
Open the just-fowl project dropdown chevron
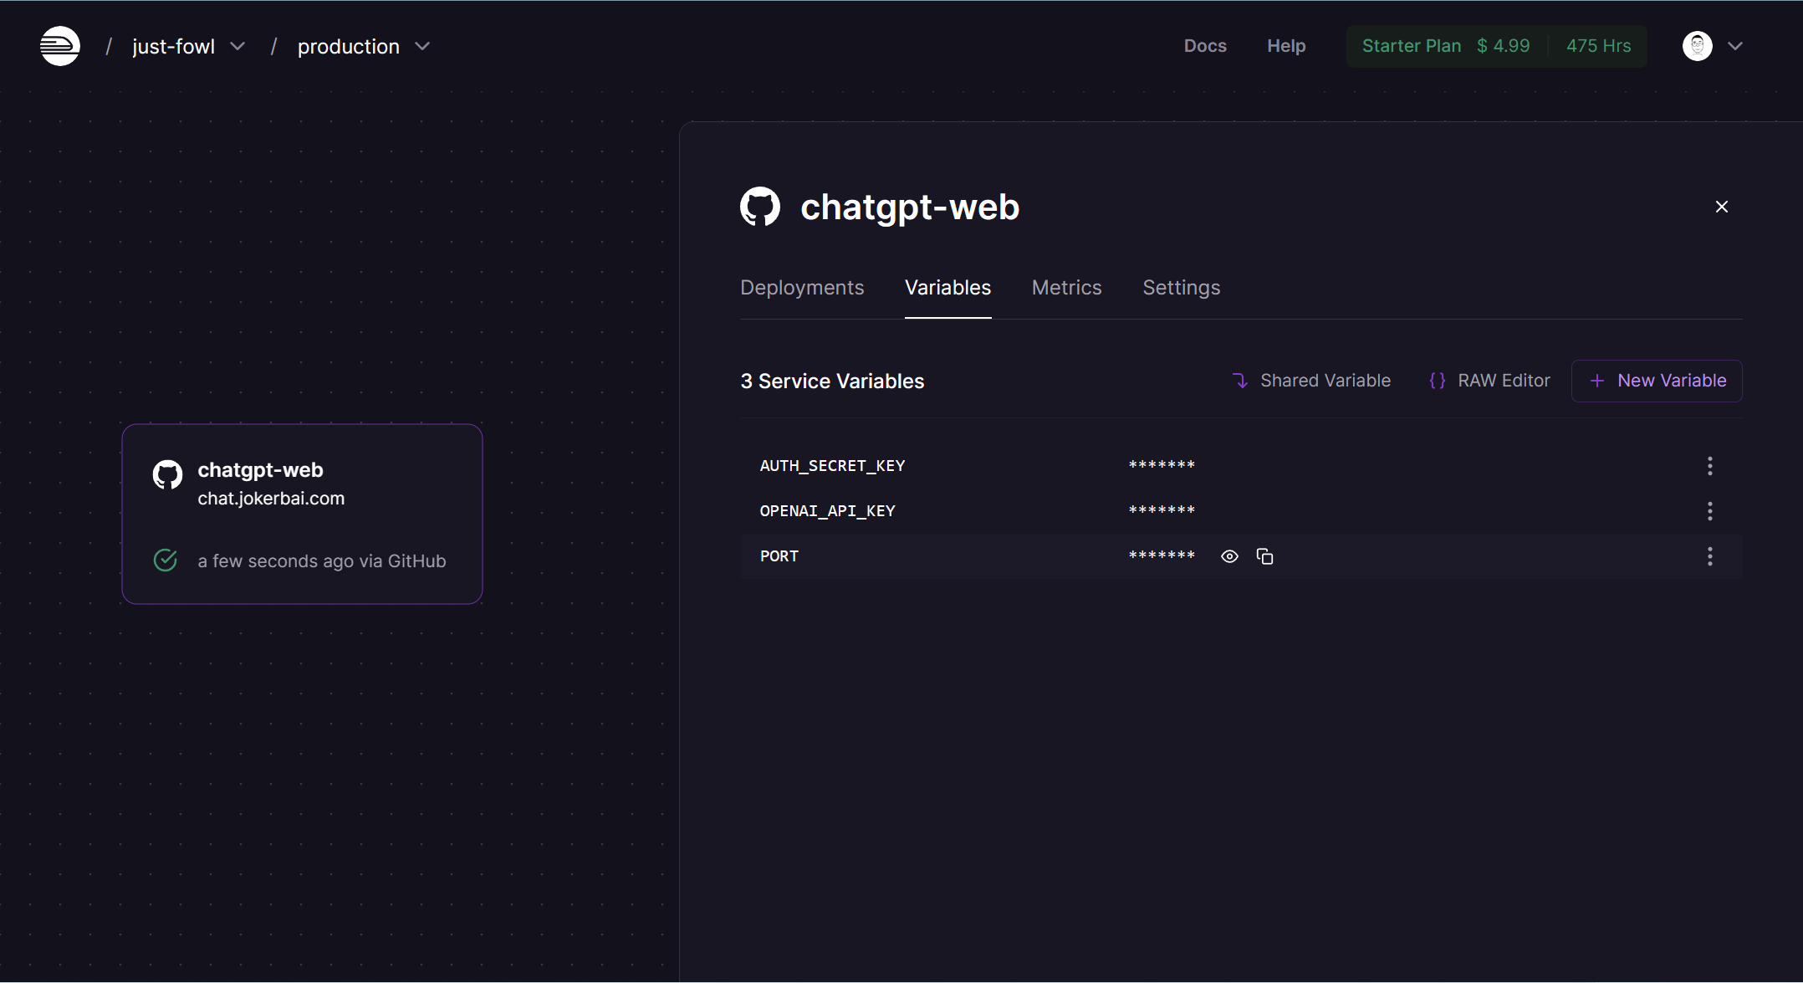238,47
